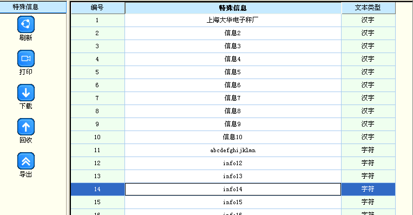Select the cell 信息3

tap(233, 46)
